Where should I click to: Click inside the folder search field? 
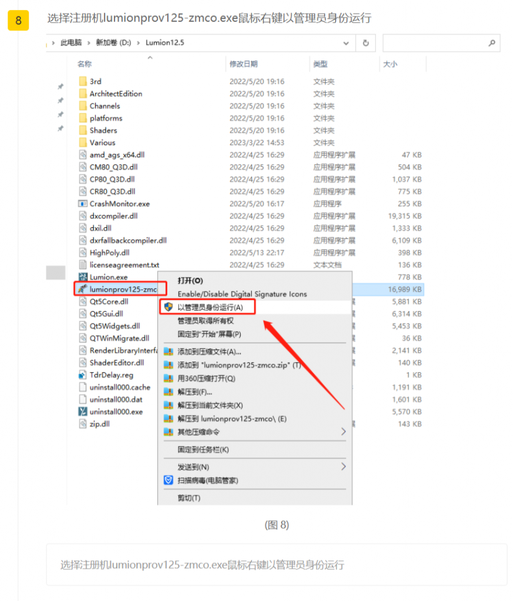click(434, 43)
